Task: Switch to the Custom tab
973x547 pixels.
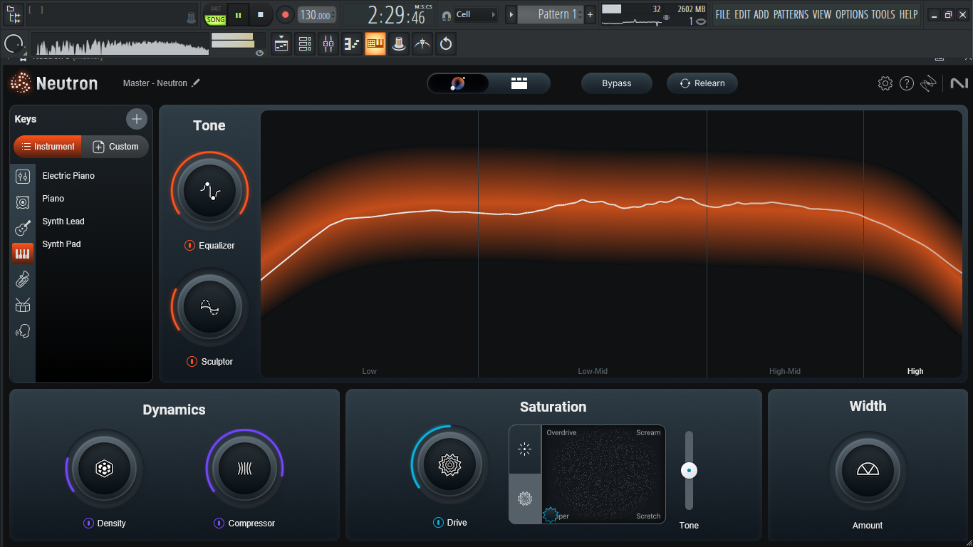Action: (115, 147)
